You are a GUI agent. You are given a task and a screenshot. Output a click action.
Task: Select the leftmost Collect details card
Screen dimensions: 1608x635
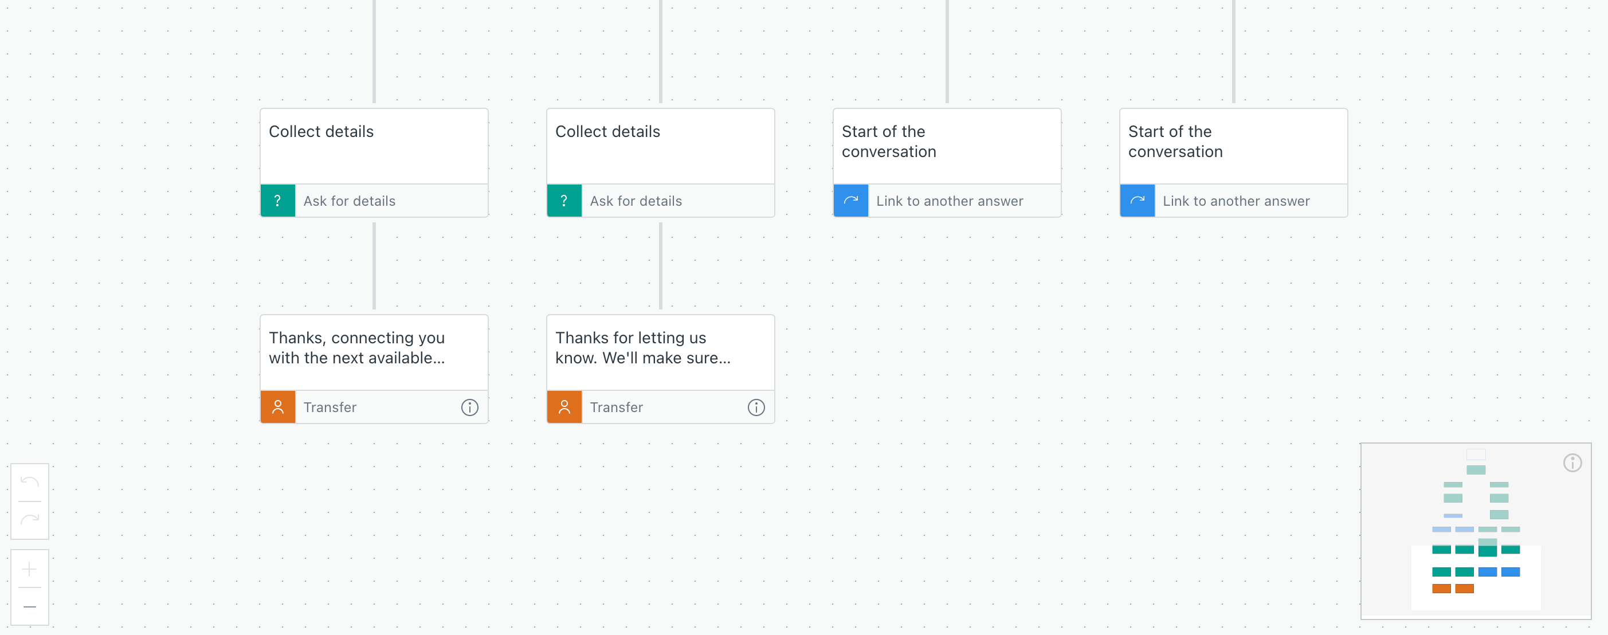[373, 146]
